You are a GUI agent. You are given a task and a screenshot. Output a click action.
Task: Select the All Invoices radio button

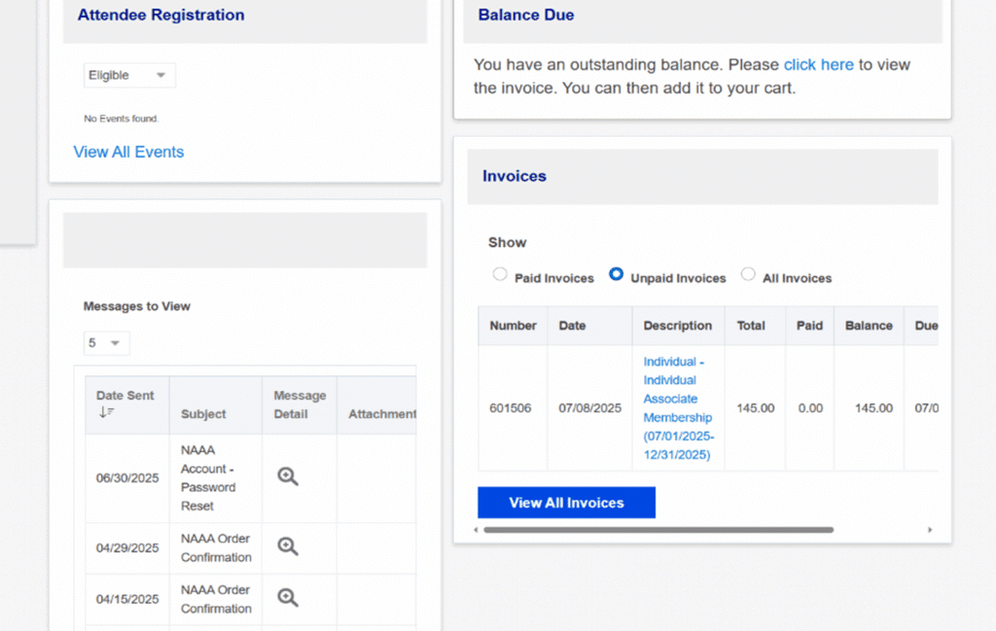pyautogui.click(x=748, y=274)
